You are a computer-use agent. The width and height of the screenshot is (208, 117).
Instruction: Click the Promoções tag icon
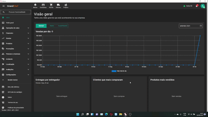[3, 49]
